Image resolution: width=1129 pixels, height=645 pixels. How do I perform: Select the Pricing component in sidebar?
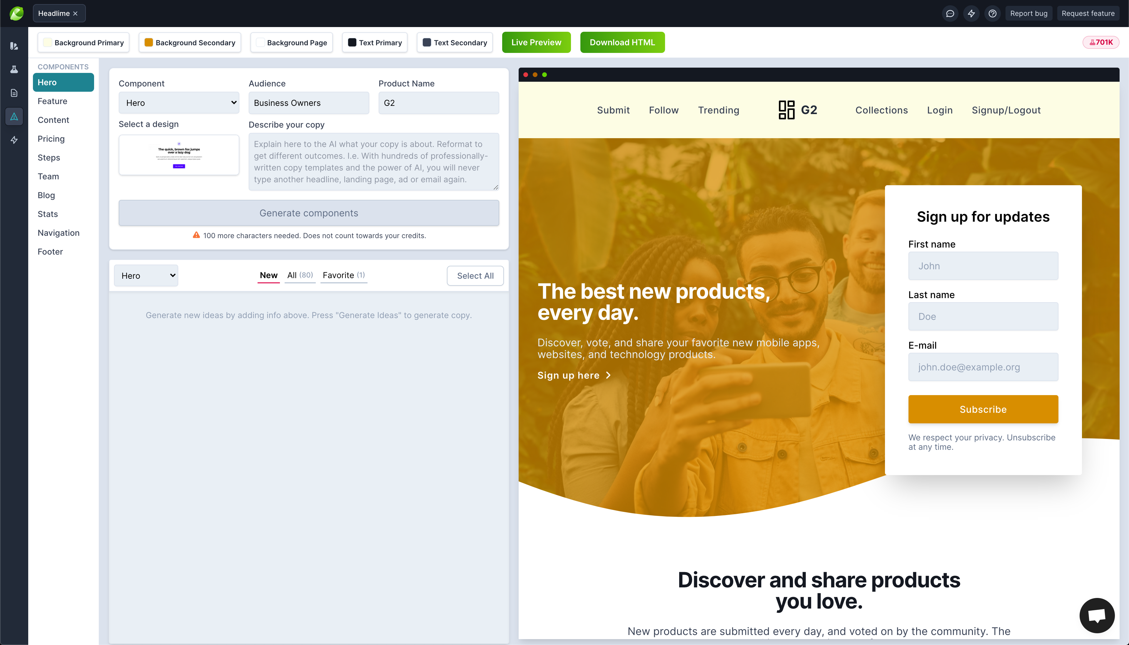[x=51, y=139]
